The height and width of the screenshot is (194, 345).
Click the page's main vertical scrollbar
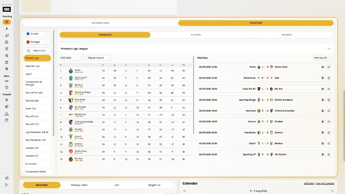pyautogui.click(x=344, y=126)
